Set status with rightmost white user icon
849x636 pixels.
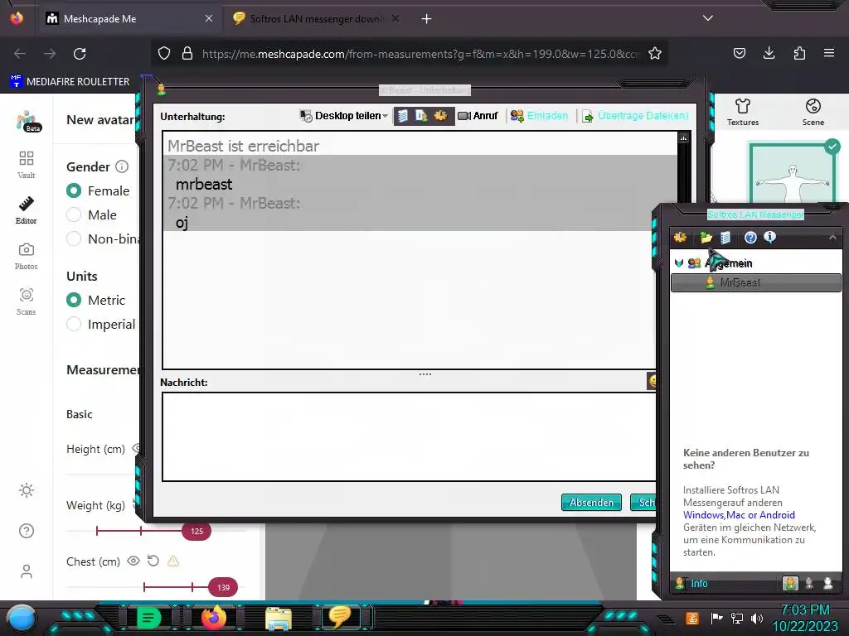click(828, 583)
